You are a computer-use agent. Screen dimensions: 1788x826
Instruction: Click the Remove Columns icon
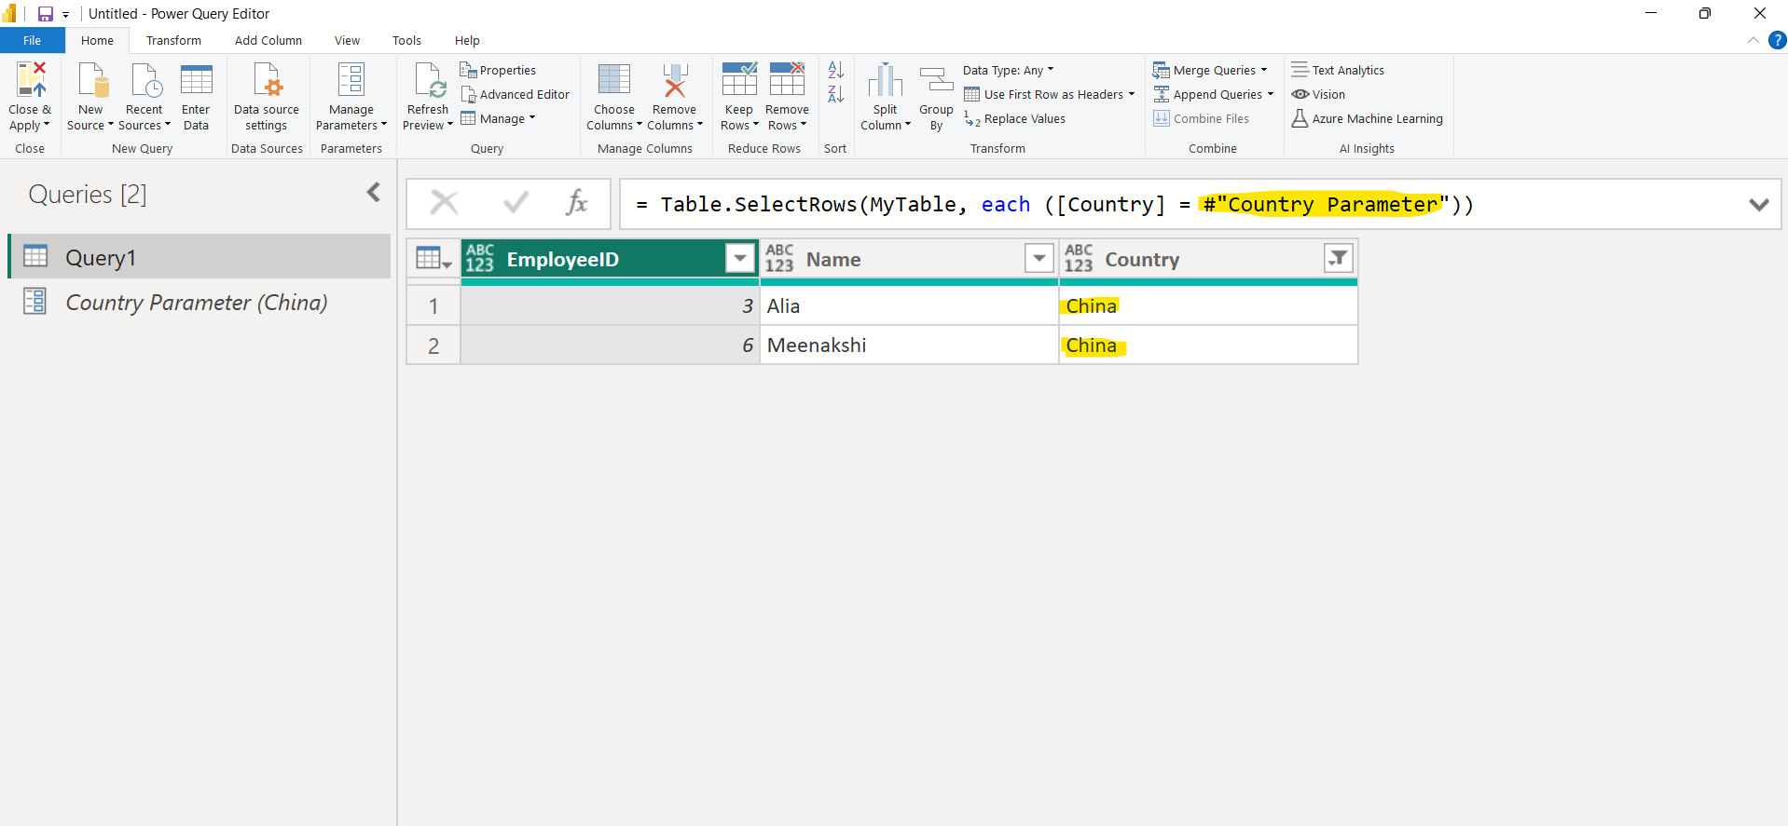coord(674,81)
